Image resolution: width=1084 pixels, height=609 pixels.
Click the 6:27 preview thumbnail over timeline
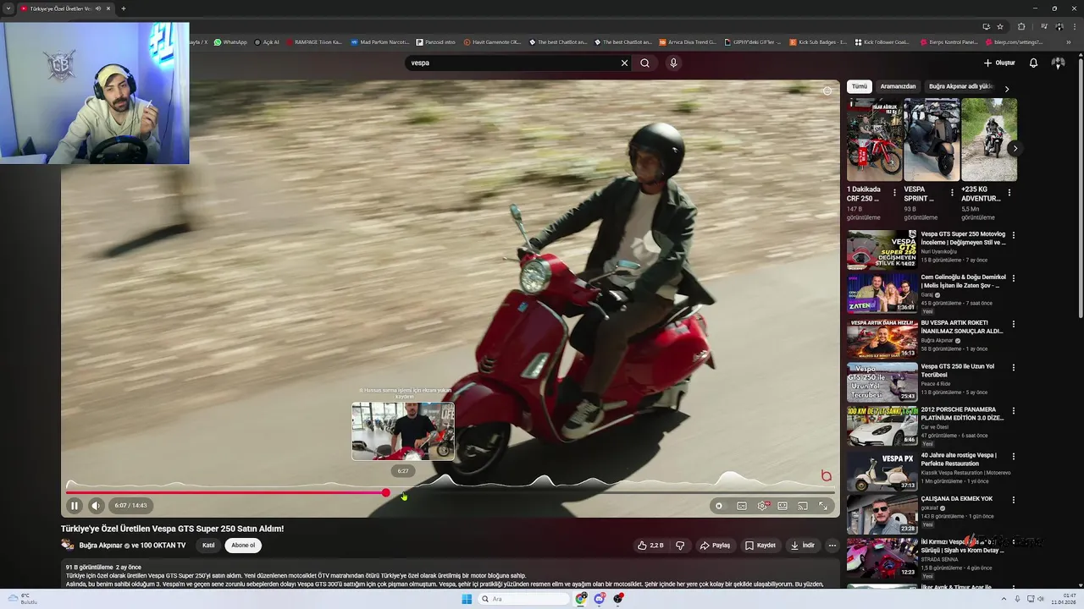point(403,431)
